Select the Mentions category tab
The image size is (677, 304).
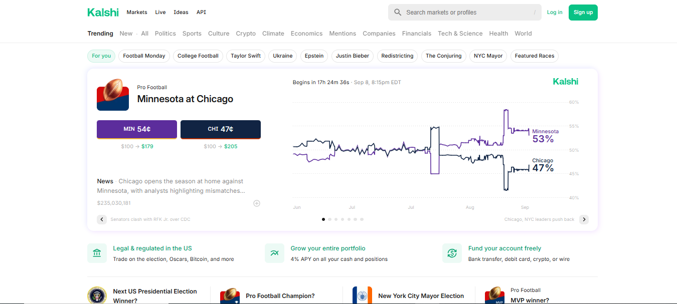[x=343, y=34]
